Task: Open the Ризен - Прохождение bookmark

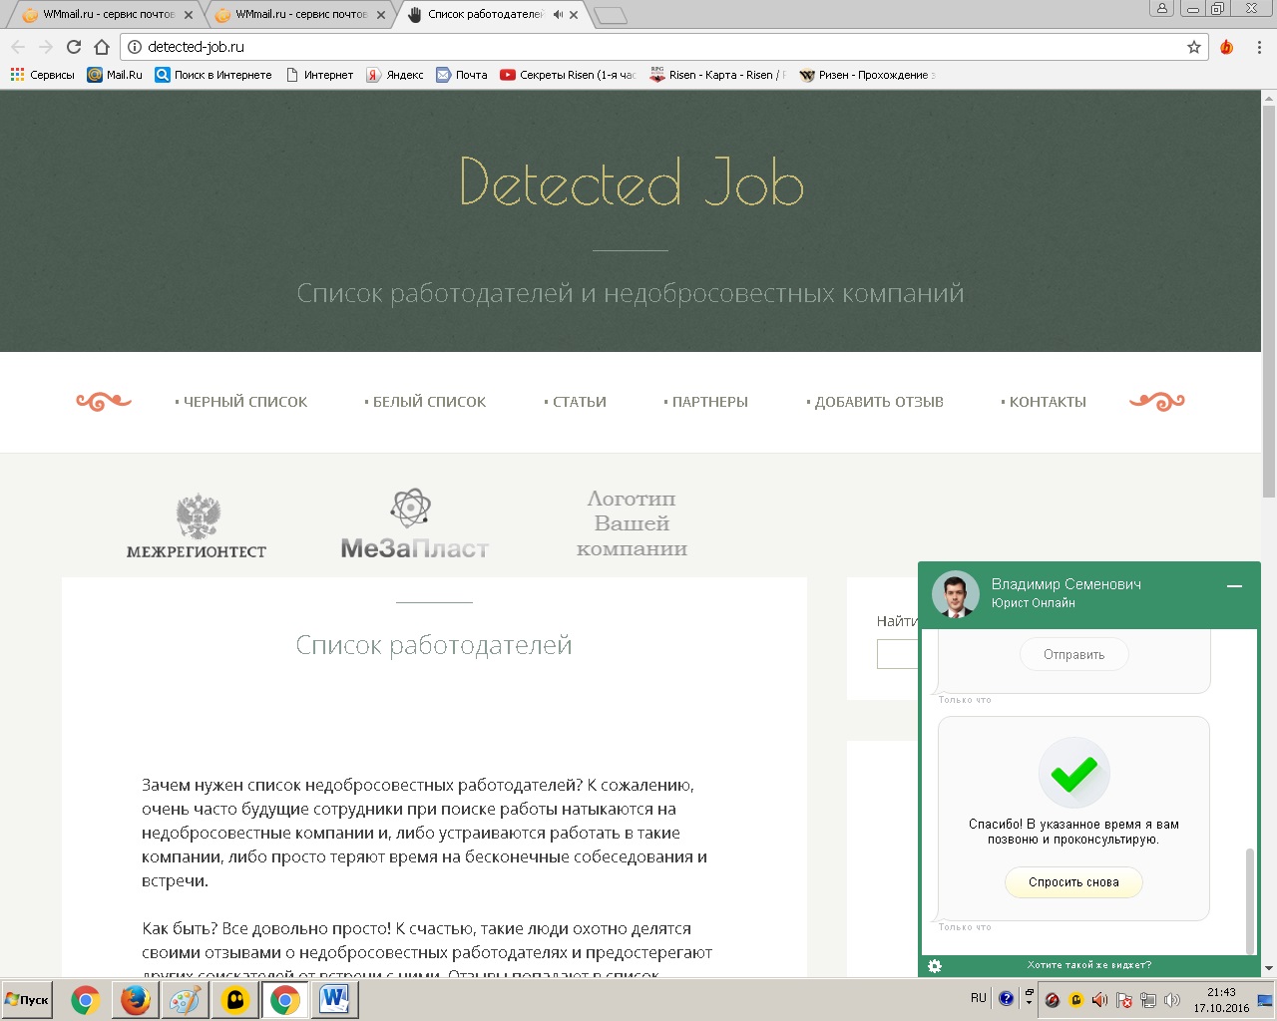Action: click(867, 75)
